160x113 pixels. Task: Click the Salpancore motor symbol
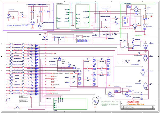146,46
